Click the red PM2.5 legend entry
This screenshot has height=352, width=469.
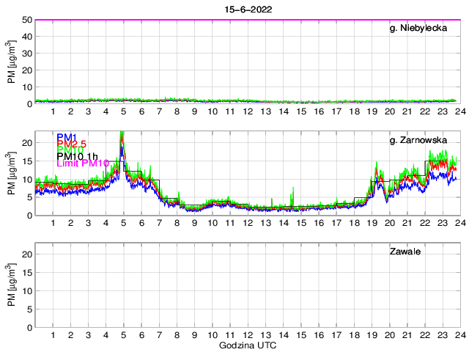72,144
